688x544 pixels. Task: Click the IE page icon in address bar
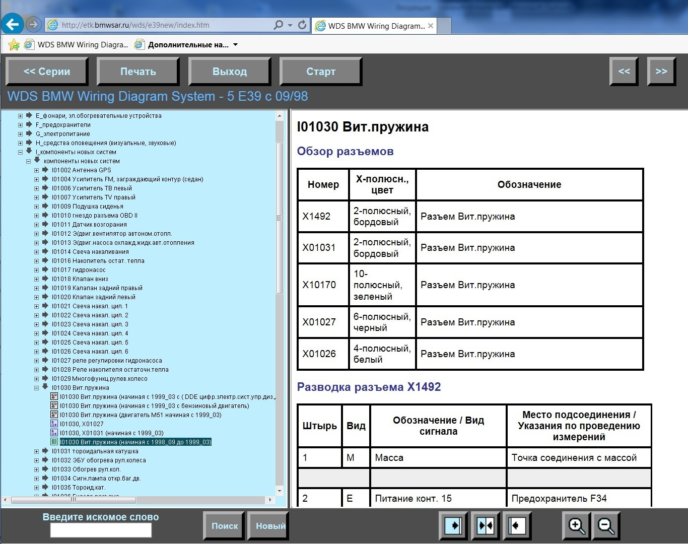[51, 25]
